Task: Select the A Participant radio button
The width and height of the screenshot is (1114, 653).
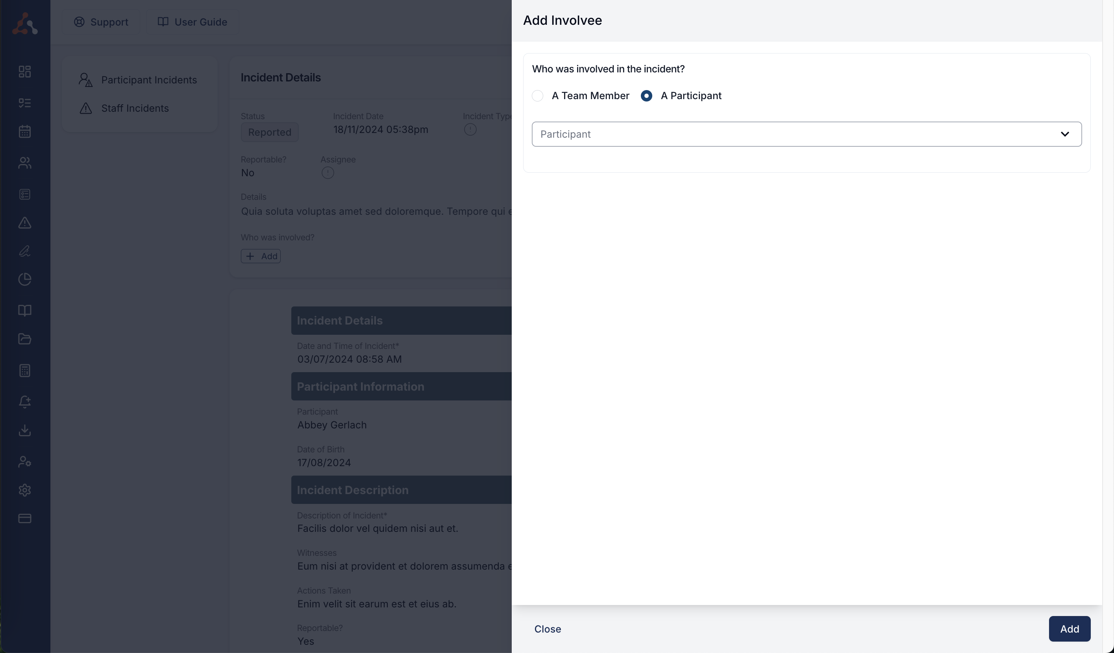Action: [646, 96]
